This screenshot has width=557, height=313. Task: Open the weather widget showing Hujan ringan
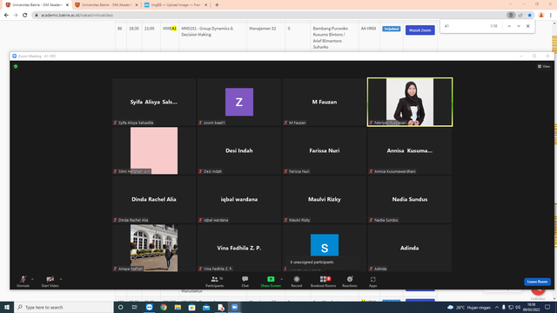(x=469, y=307)
